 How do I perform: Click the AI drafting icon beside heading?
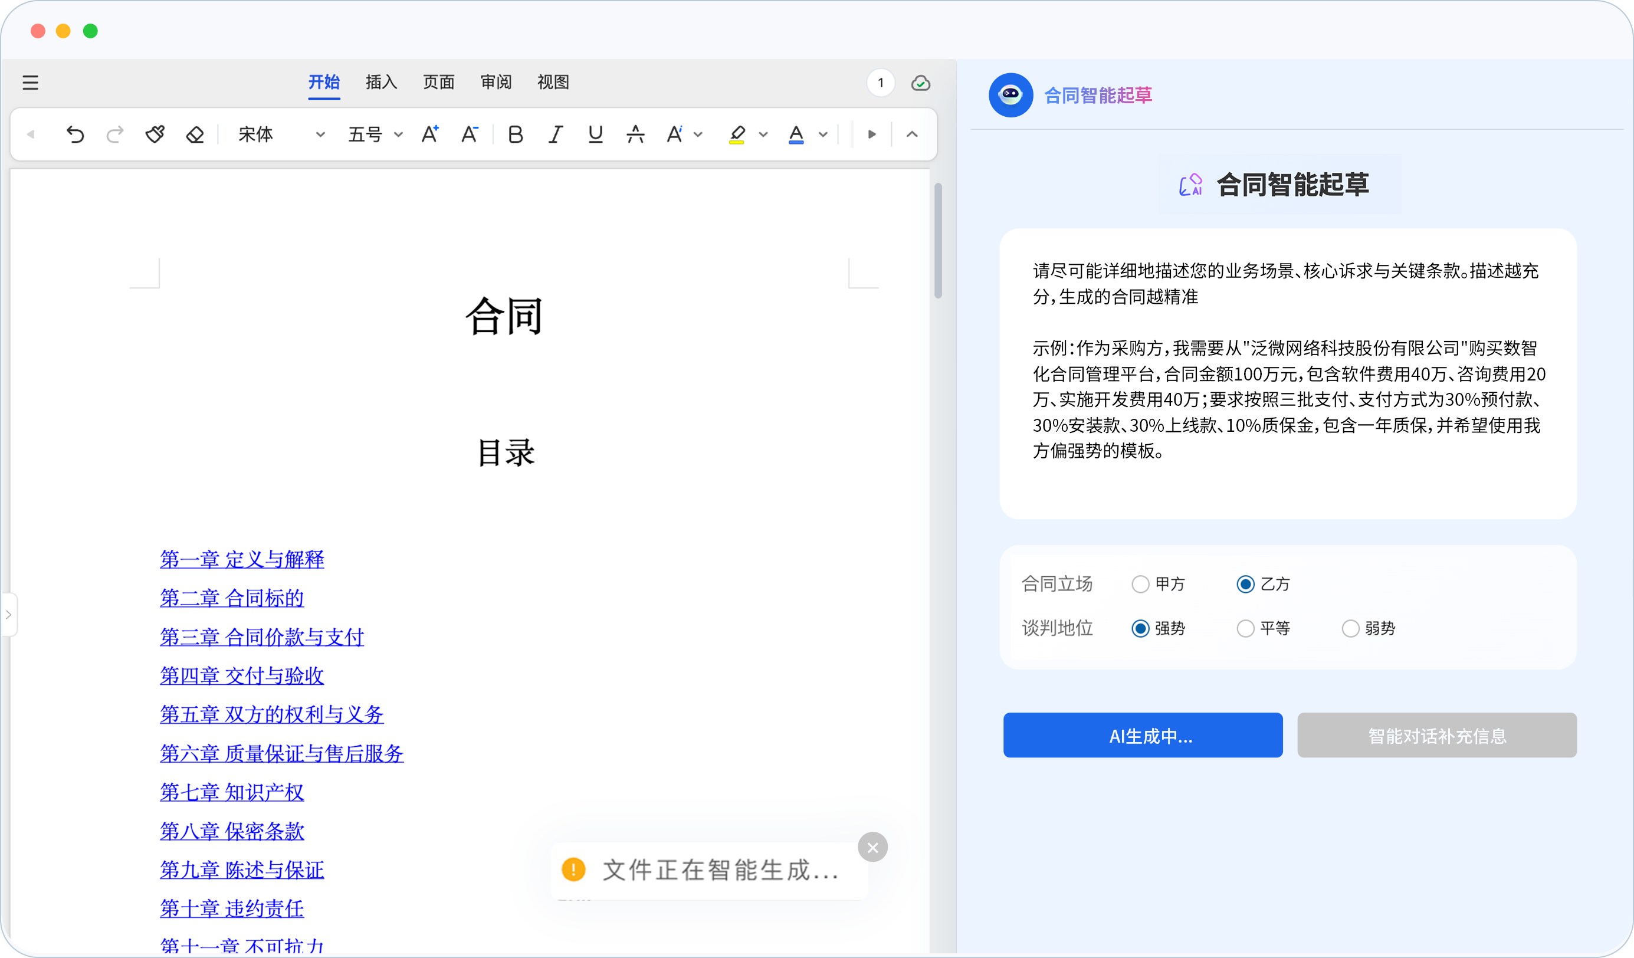pos(1190,185)
